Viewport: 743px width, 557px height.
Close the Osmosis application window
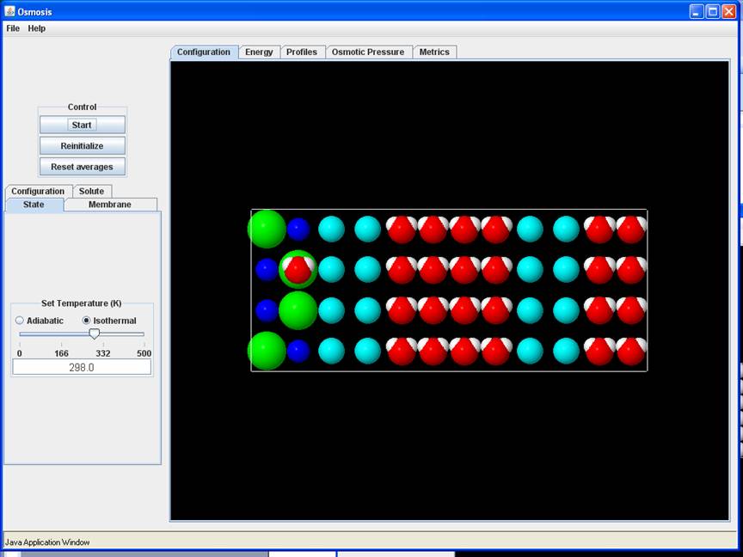pyautogui.click(x=729, y=11)
